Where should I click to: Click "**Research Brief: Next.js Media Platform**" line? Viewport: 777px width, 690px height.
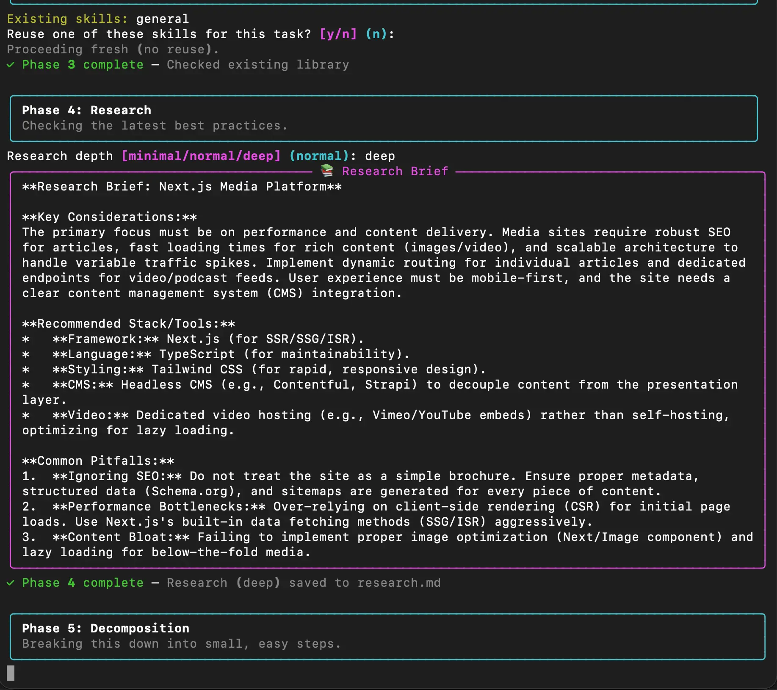point(182,187)
